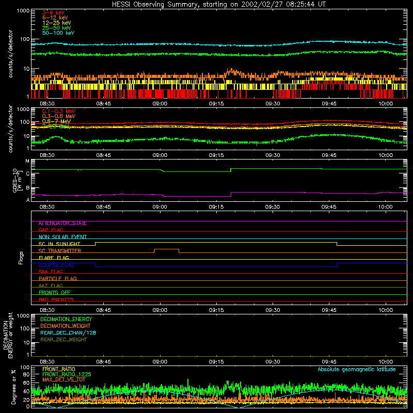This screenshot has width=413, height=413.
Task: Click the green 25-50 keV legend label
Action: pyautogui.click(x=57, y=28)
